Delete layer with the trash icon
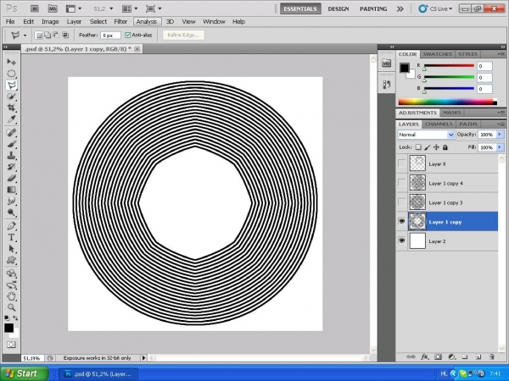 (x=492, y=356)
